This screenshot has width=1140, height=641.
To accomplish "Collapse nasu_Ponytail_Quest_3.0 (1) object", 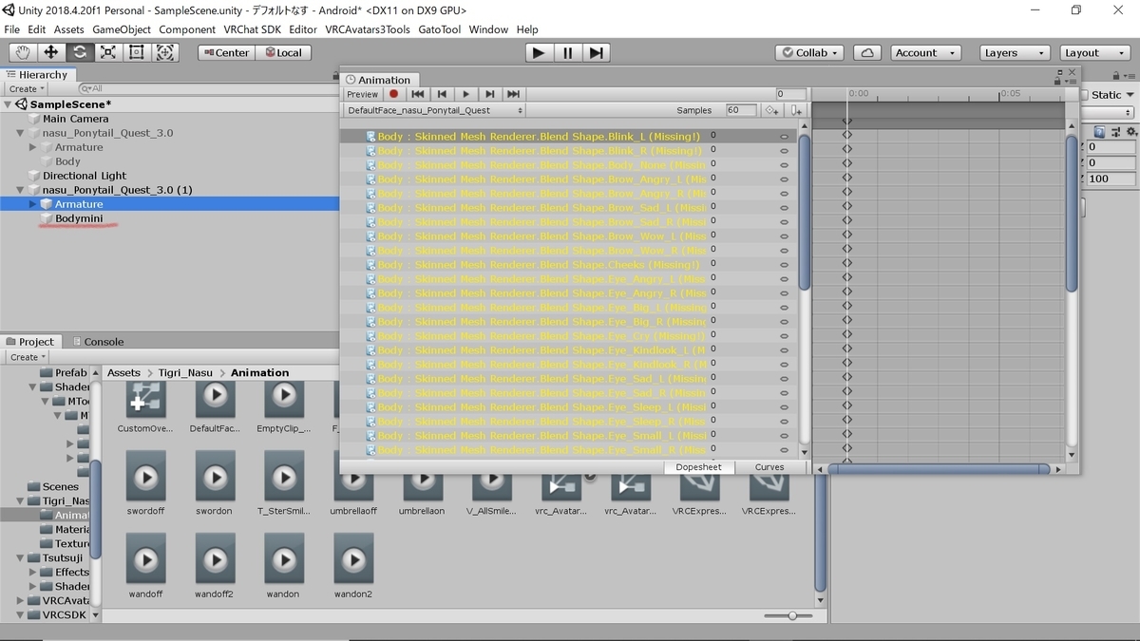I will [x=21, y=190].
